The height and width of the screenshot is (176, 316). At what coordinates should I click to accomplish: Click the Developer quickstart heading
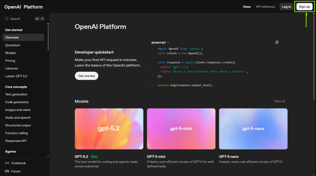(94, 52)
